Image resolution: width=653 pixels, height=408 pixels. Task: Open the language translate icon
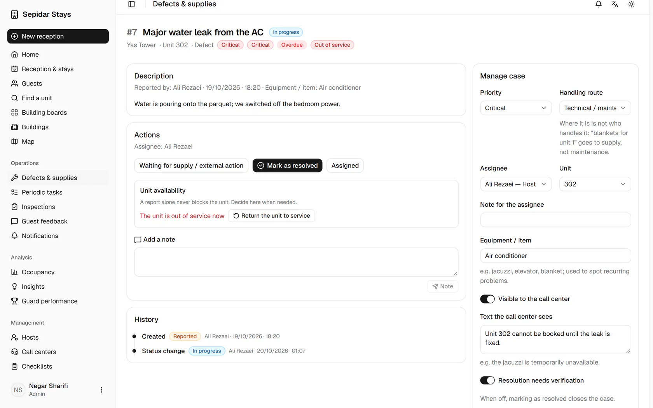pos(615,4)
